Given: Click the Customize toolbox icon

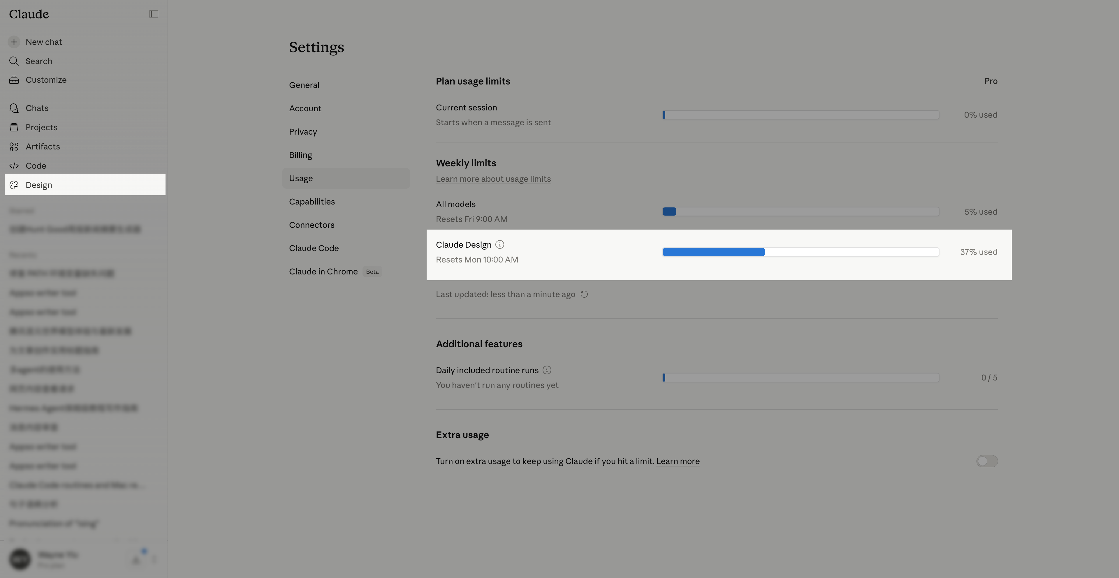Looking at the screenshot, I should click(14, 80).
